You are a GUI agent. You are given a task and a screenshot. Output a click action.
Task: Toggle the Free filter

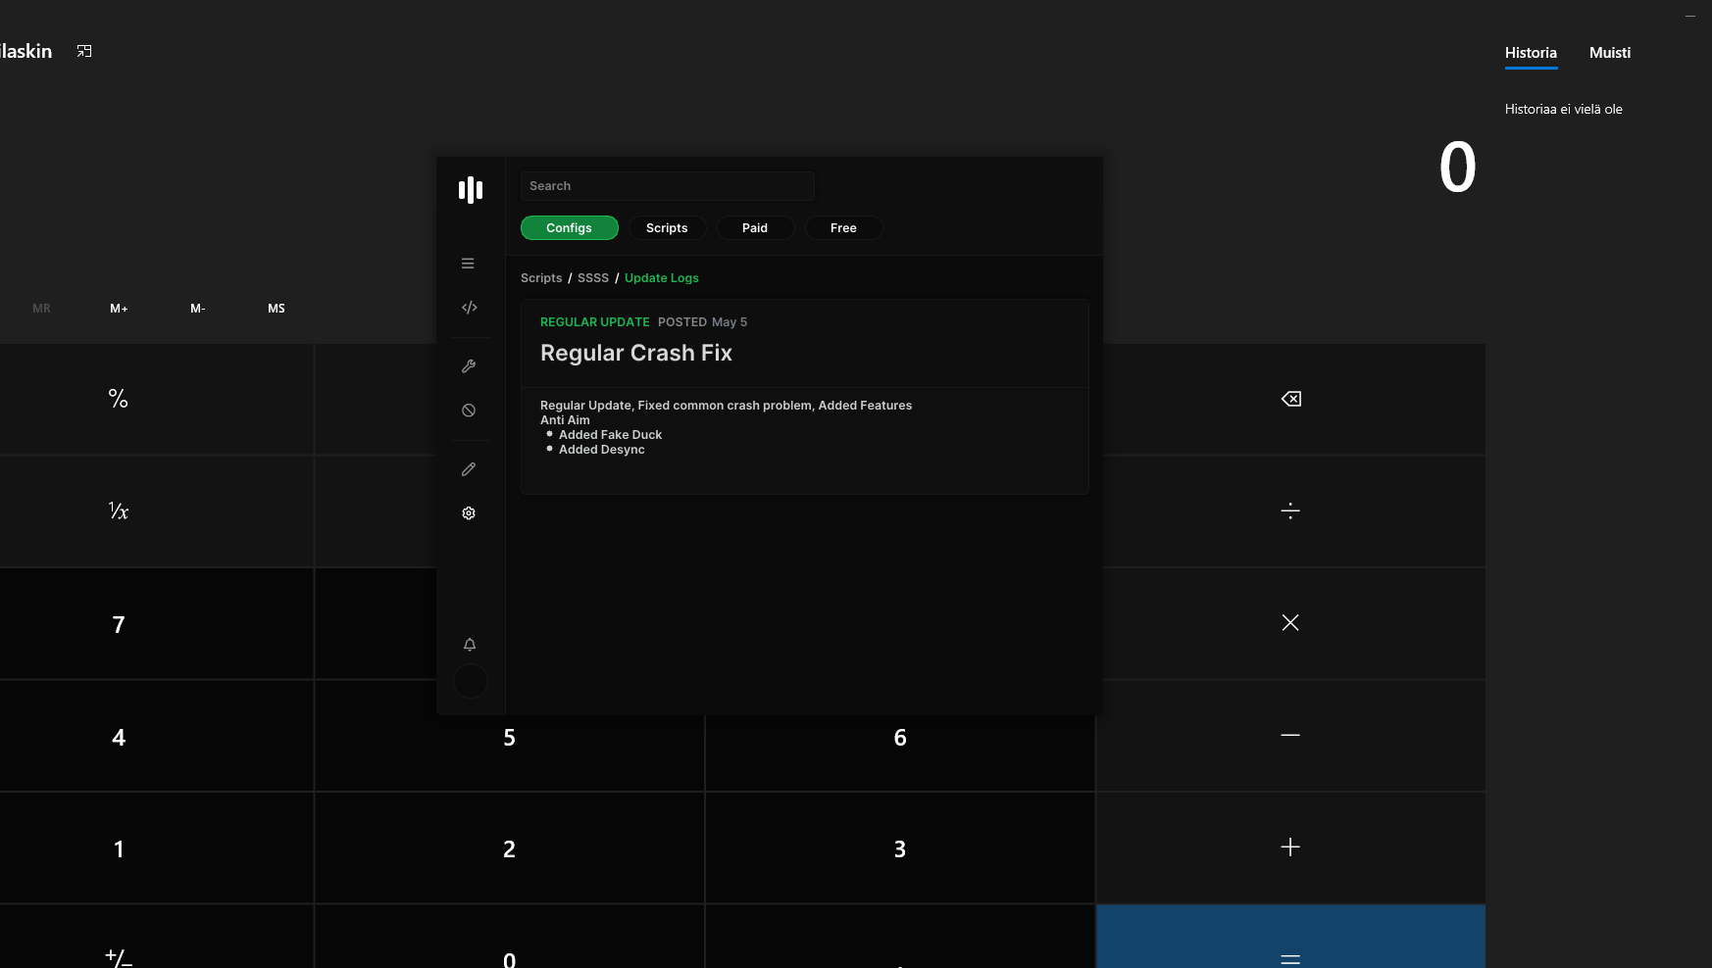pyautogui.click(x=843, y=227)
